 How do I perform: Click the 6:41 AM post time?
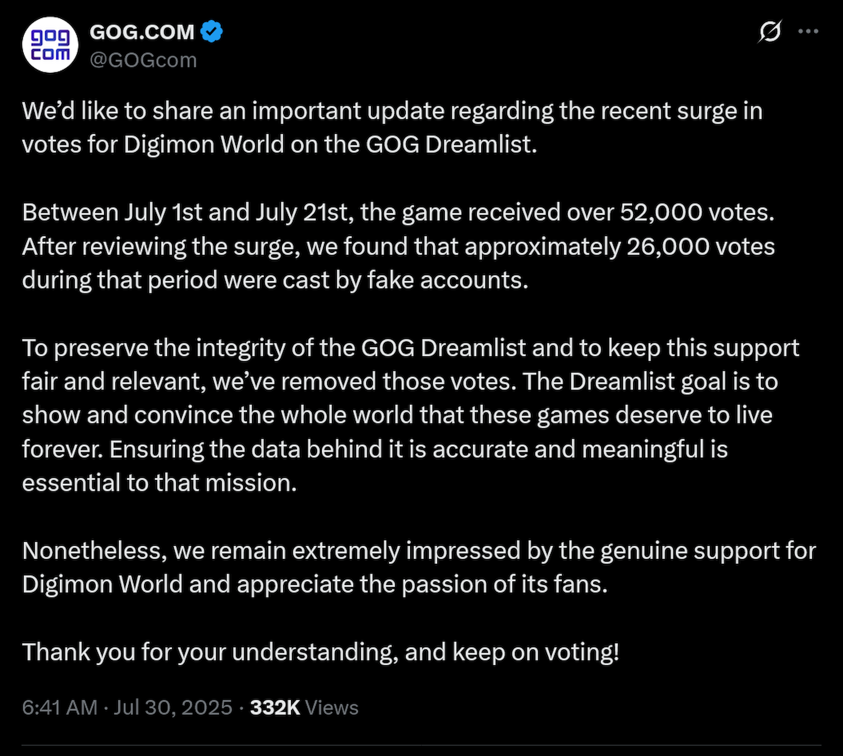coord(60,708)
